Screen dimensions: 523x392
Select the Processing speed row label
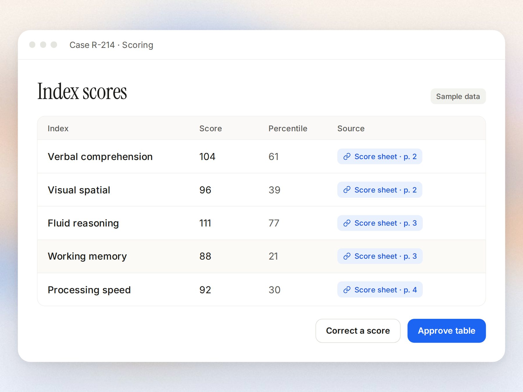(89, 290)
